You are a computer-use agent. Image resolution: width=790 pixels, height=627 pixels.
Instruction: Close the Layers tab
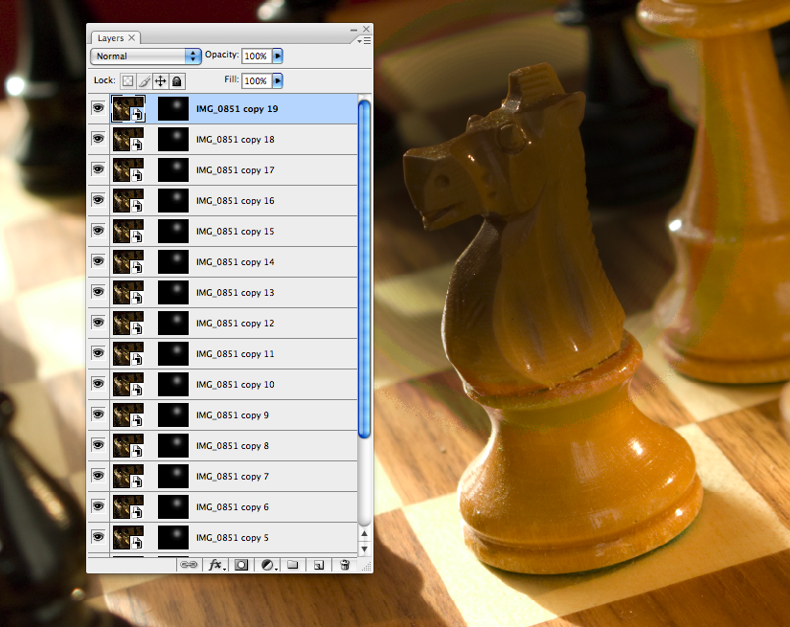point(131,37)
